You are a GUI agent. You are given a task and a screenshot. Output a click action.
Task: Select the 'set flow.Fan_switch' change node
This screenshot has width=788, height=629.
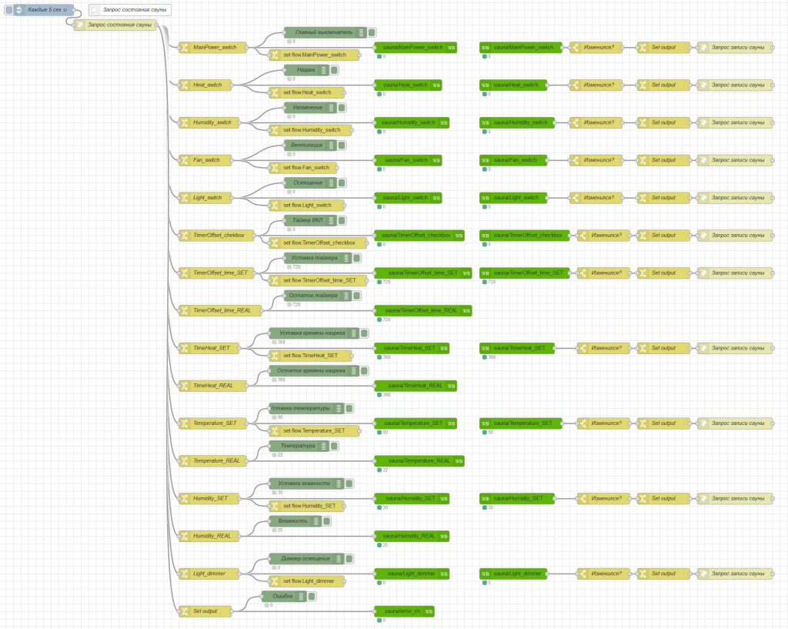(303, 167)
